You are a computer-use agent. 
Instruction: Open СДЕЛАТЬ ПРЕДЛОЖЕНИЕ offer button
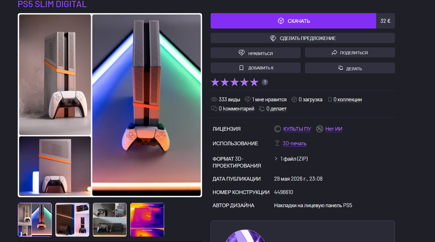point(303,38)
